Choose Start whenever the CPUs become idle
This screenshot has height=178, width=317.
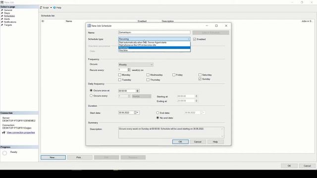[154, 45]
